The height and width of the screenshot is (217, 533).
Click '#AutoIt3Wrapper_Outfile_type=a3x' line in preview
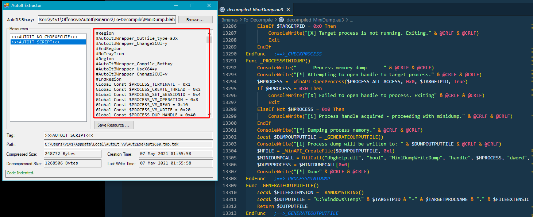[x=137, y=38]
